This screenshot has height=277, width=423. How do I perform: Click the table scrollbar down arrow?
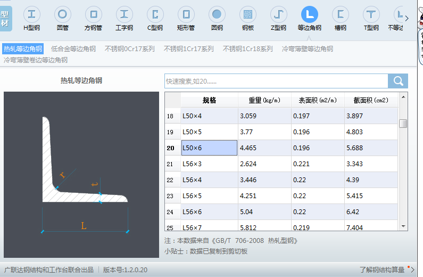tap(403, 226)
